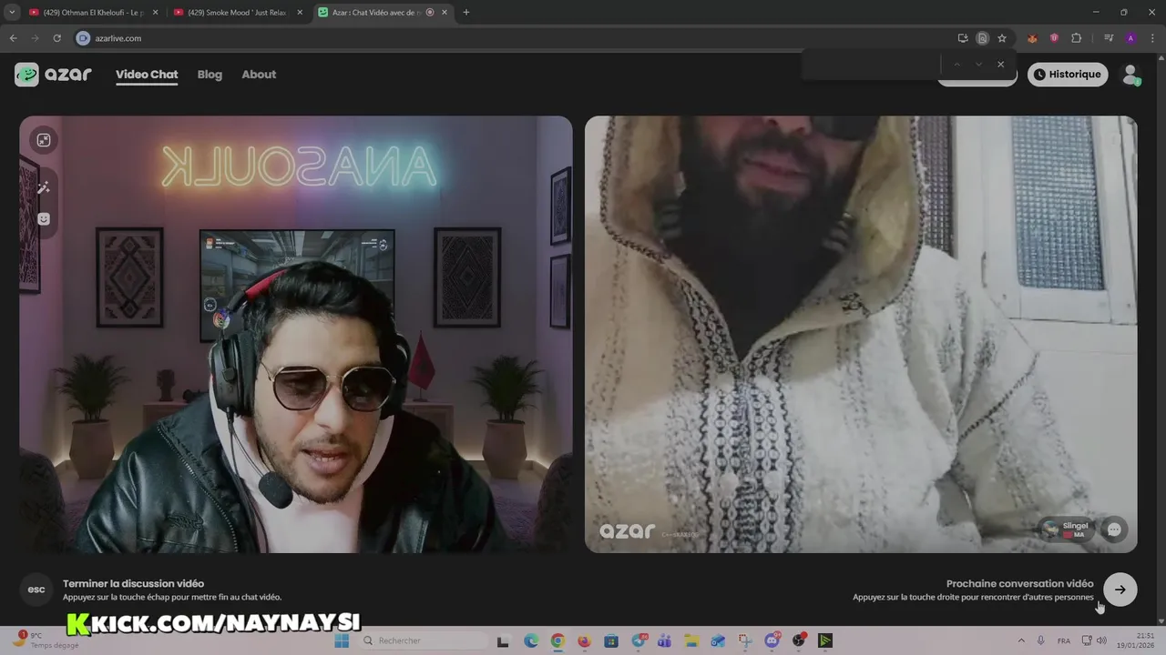Open the Blog page
Image resolution: width=1166 pixels, height=655 pixels.
[210, 75]
